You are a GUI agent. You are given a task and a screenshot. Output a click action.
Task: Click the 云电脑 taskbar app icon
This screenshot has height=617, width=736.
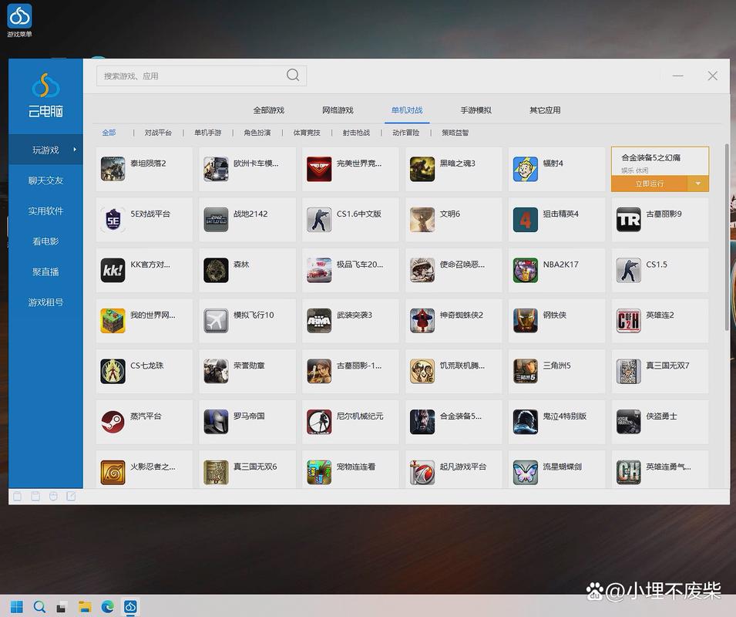(x=130, y=606)
